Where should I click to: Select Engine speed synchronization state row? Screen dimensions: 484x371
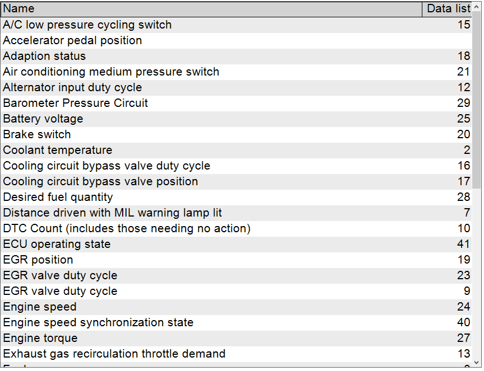[98, 322]
